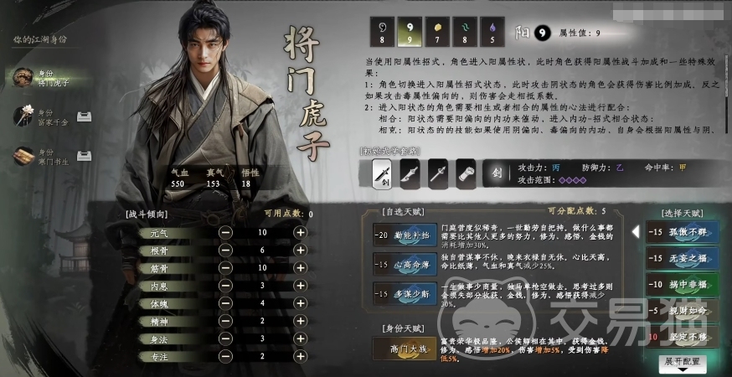Screen dimensions: 732x377
Task: Select the sword (剑) weapon style icon
Action: [381, 173]
